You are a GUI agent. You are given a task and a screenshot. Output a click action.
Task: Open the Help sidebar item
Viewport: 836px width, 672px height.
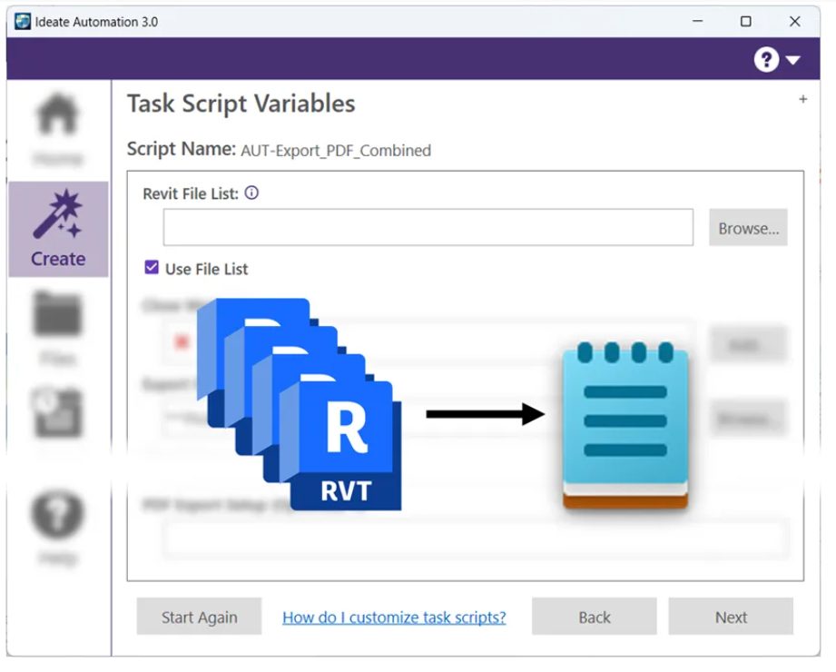pos(58,527)
